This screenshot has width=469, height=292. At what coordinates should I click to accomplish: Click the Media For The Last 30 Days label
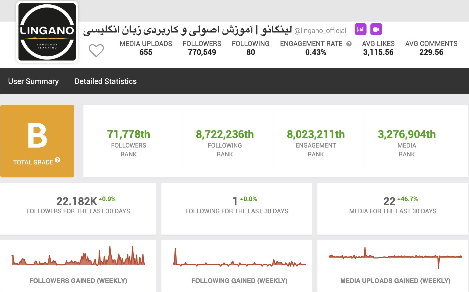(x=393, y=211)
